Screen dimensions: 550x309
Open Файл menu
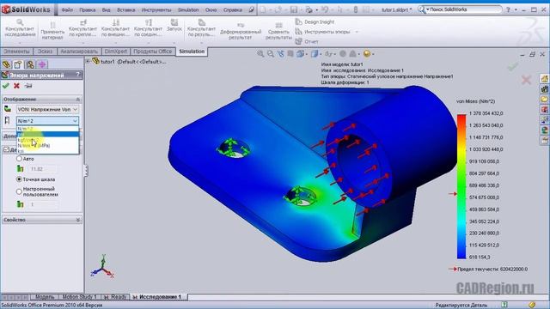point(67,9)
